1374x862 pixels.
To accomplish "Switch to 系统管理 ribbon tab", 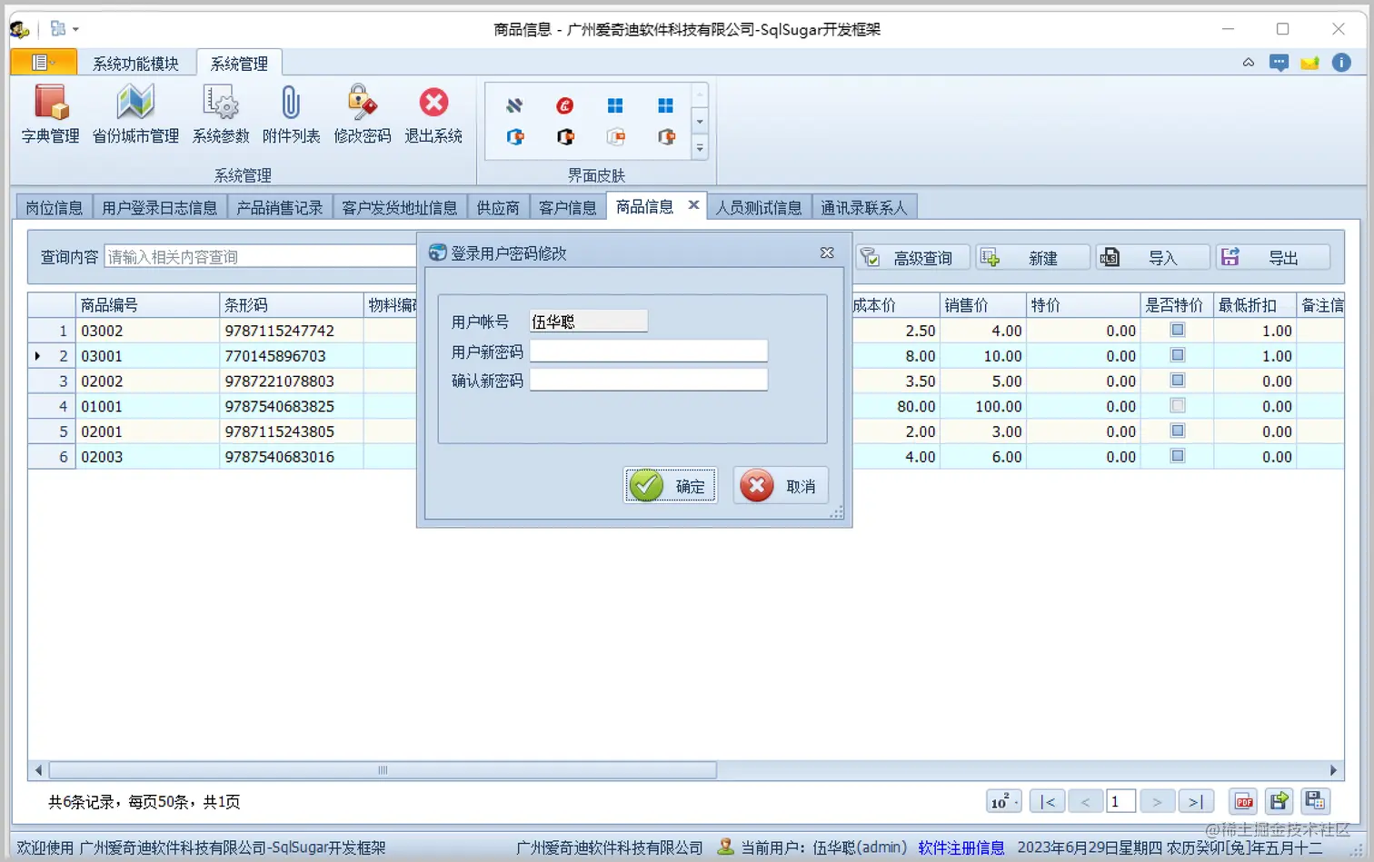I will pos(239,63).
